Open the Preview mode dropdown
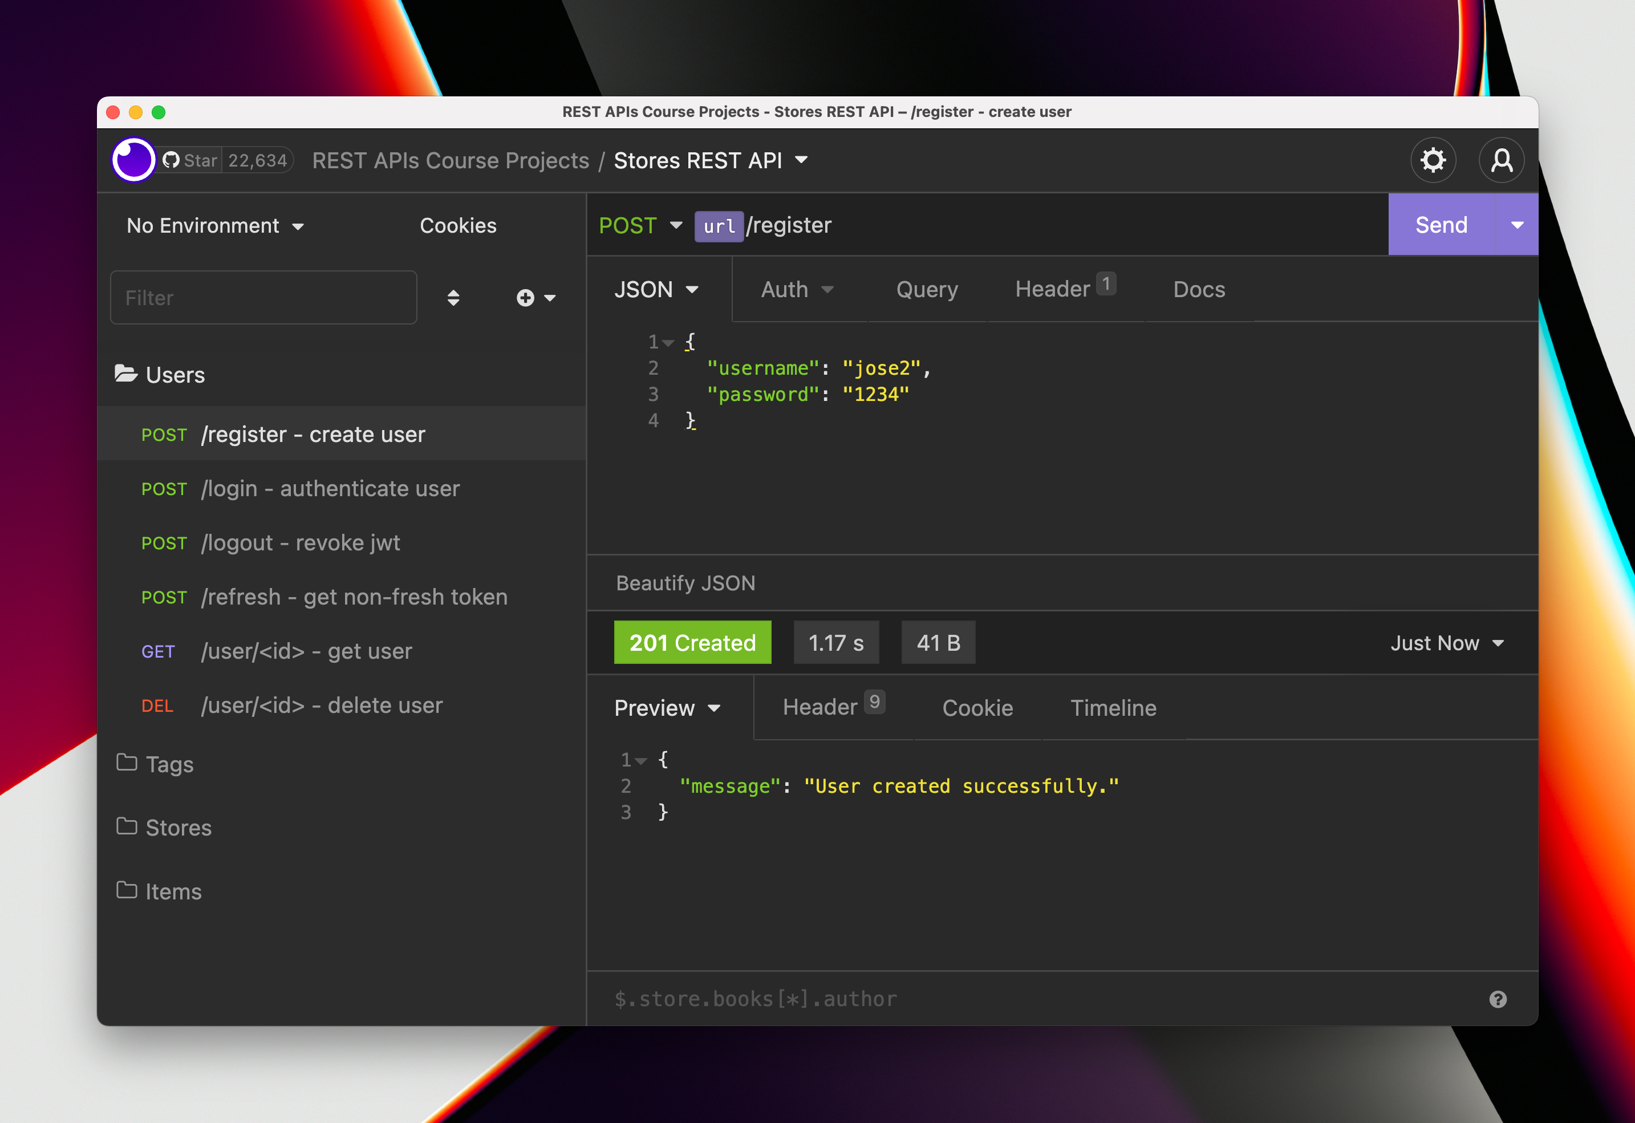Viewport: 1635px width, 1123px height. (668, 708)
